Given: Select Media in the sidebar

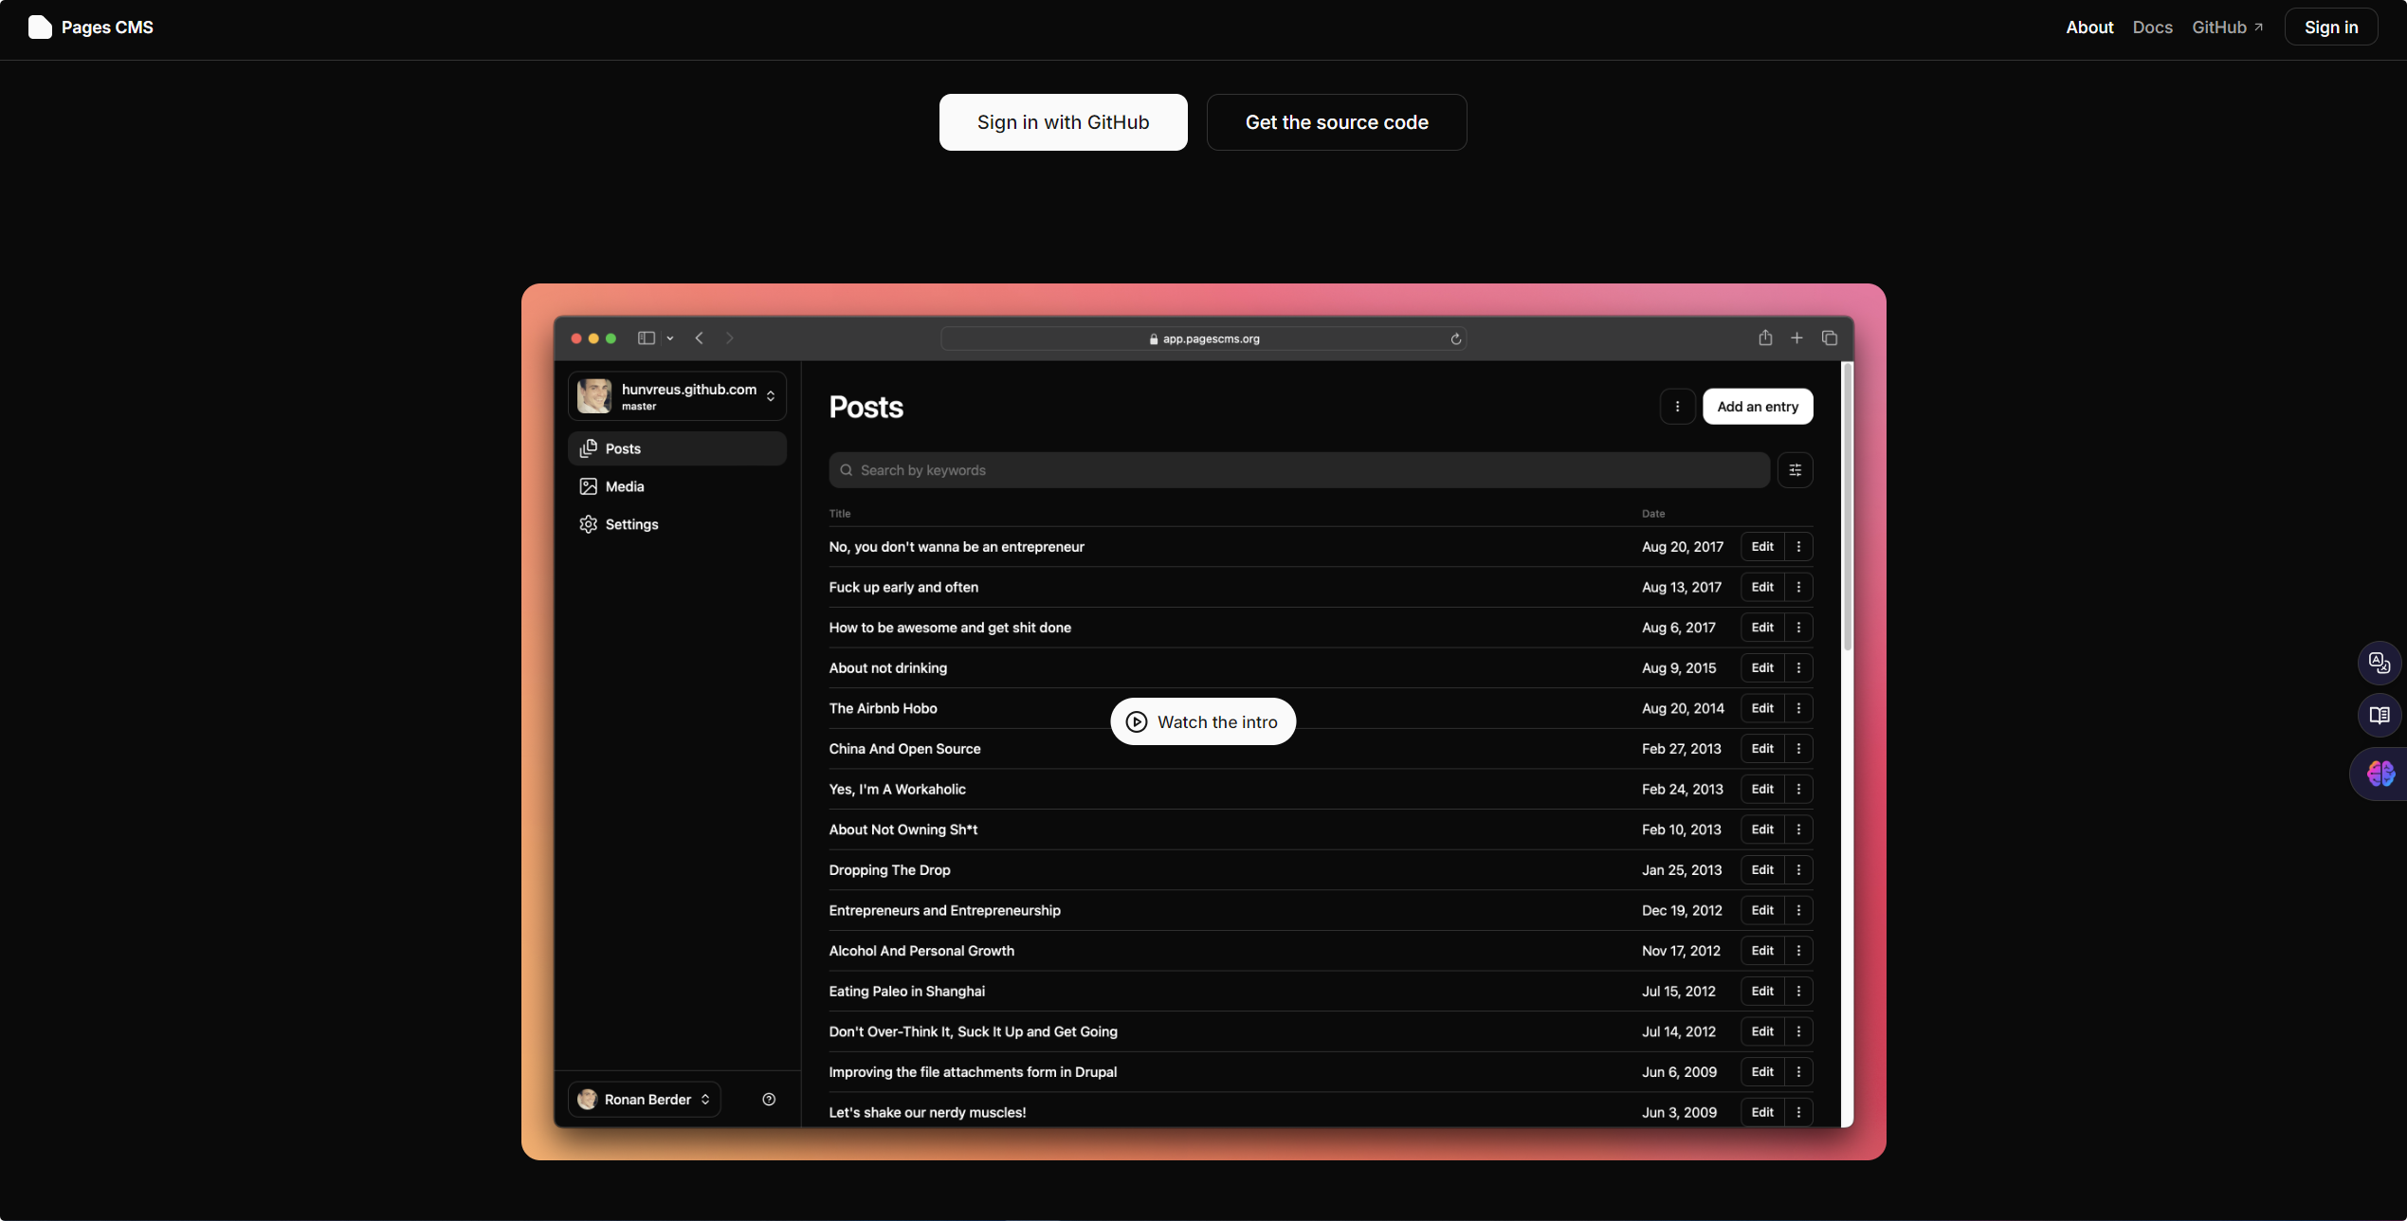Looking at the screenshot, I should (x=624, y=486).
